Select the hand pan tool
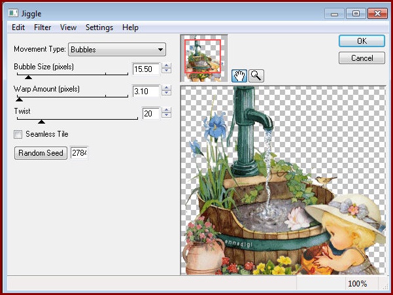The width and height of the screenshot is (393, 295). (239, 75)
